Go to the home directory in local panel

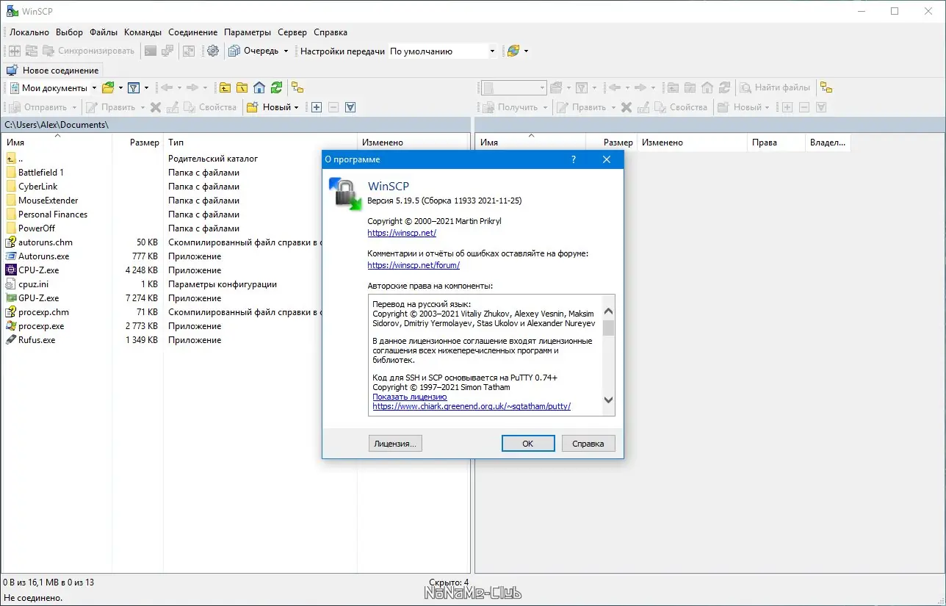(x=259, y=87)
